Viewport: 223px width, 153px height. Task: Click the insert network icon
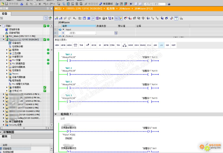[57, 18]
